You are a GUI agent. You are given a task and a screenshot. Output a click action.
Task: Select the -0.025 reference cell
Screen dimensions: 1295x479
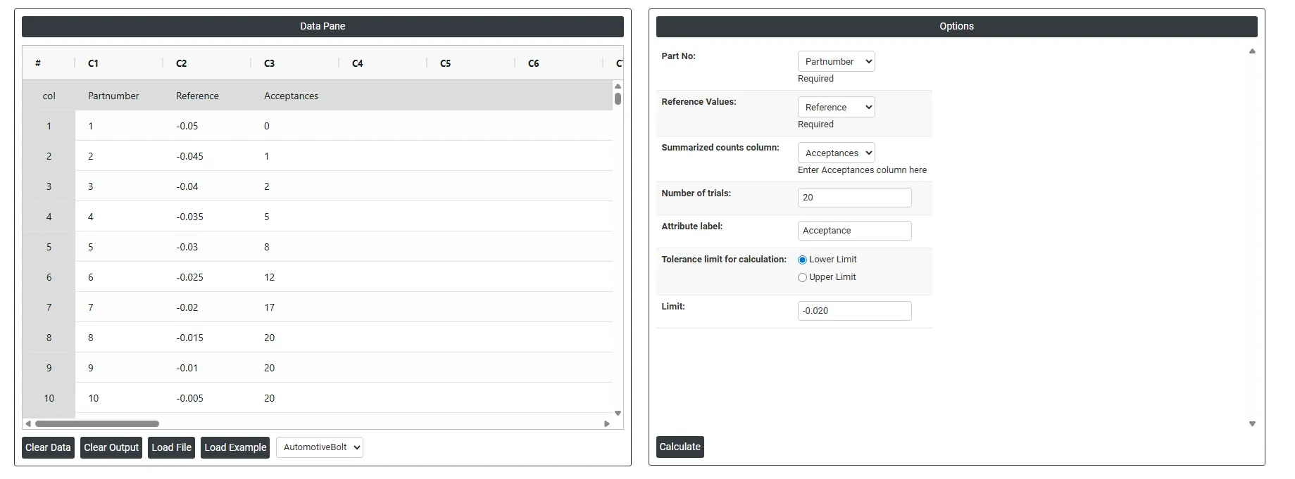pos(206,277)
